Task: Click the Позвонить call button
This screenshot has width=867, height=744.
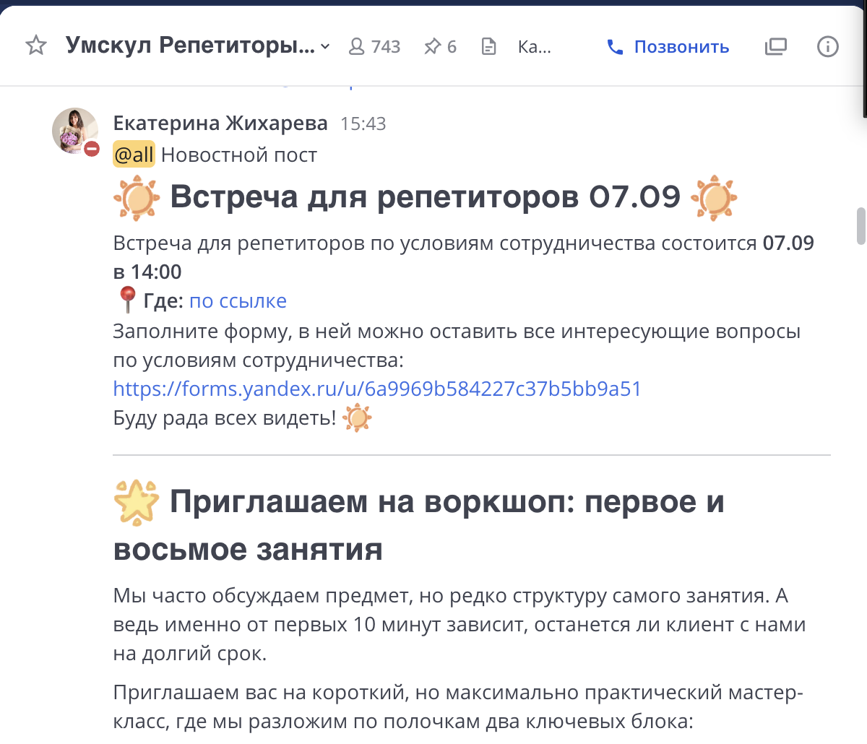Action: point(668,47)
